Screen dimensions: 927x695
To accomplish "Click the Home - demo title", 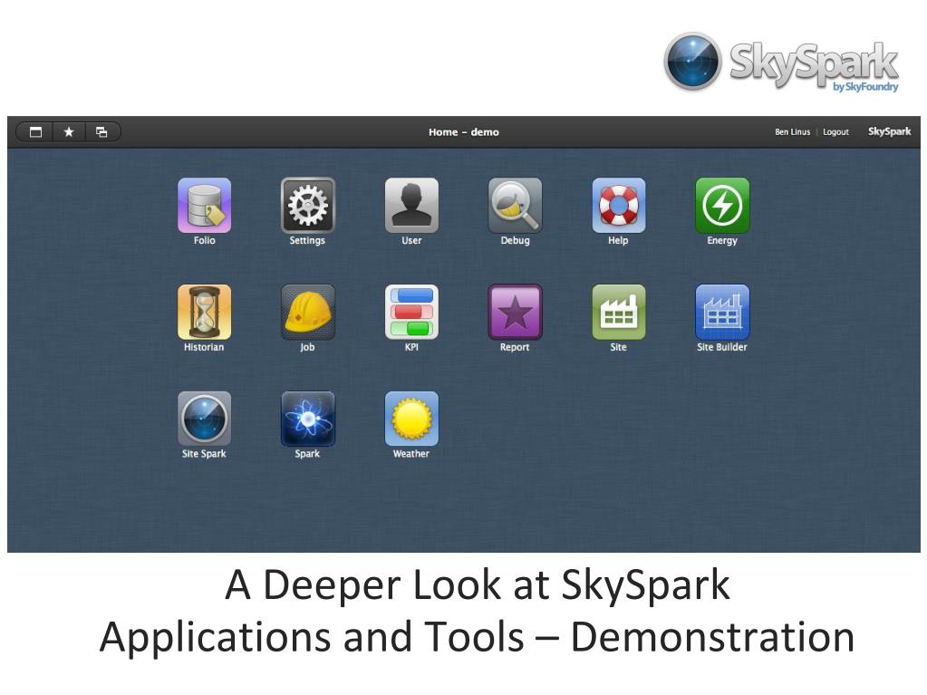I will click(464, 131).
